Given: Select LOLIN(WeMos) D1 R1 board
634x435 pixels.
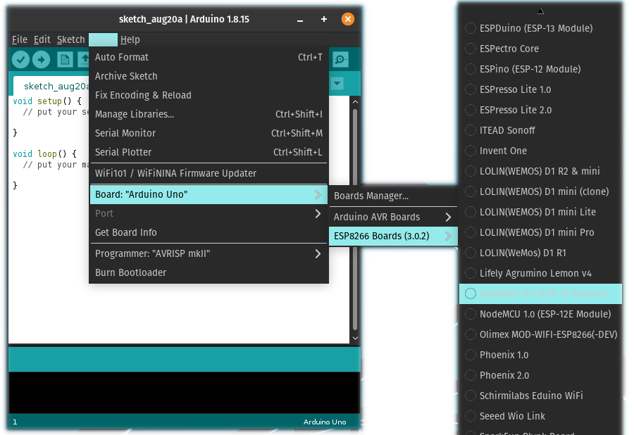Looking at the screenshot, I should (540, 253).
